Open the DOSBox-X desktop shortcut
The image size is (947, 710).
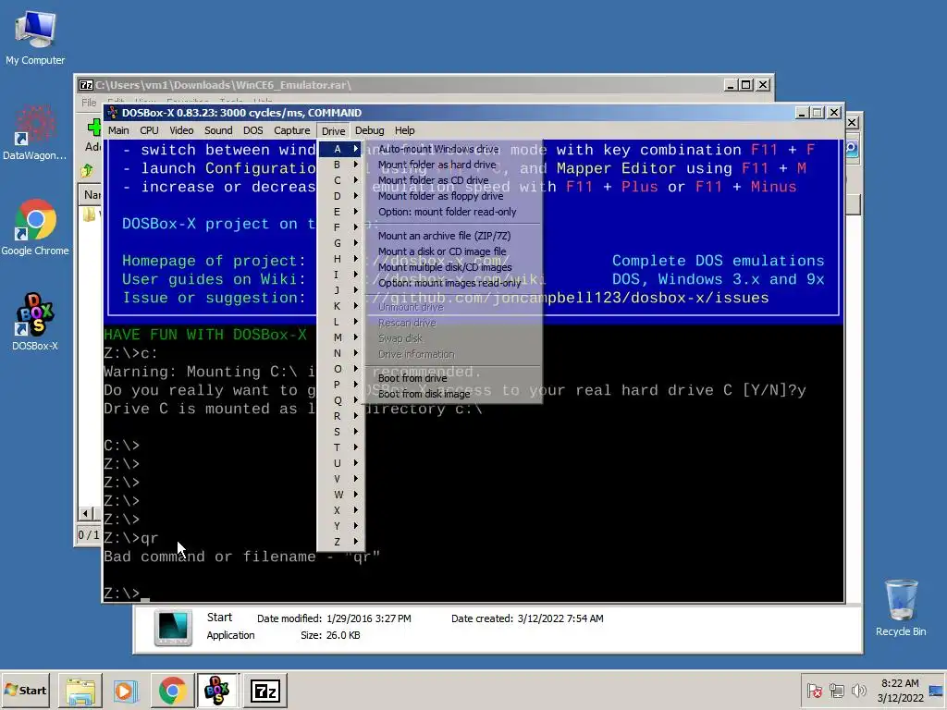(35, 323)
